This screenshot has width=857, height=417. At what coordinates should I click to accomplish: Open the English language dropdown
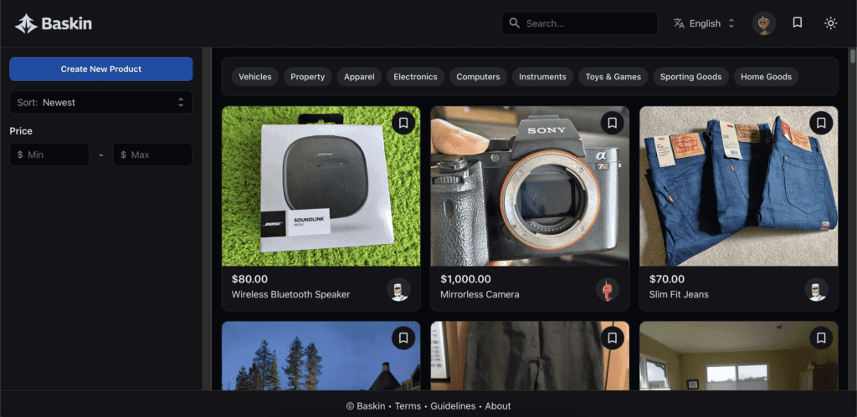click(704, 23)
